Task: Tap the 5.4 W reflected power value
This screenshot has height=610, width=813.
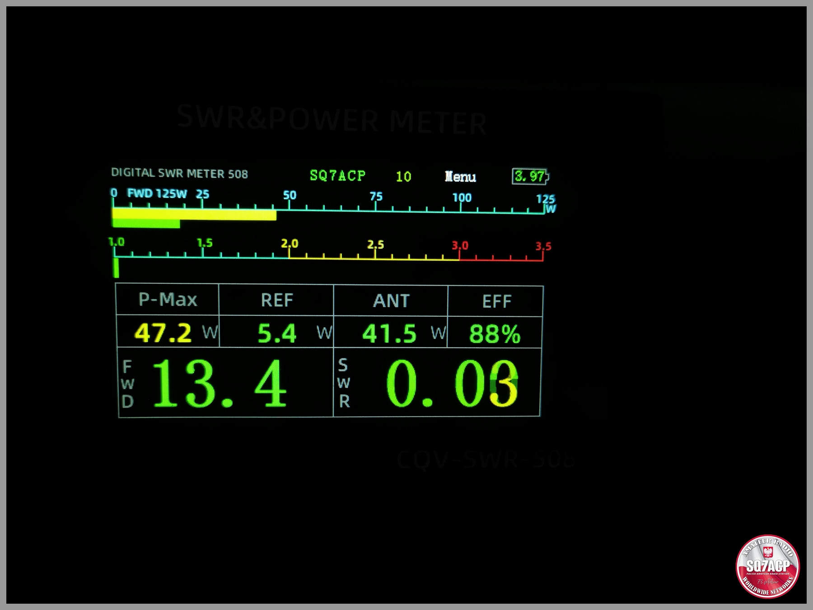Action: [276, 333]
